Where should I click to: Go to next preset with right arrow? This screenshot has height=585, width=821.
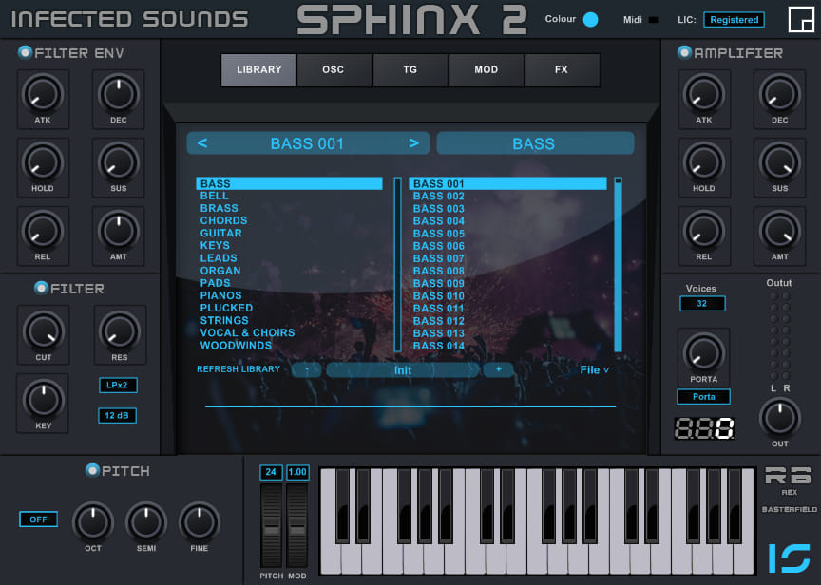413,142
